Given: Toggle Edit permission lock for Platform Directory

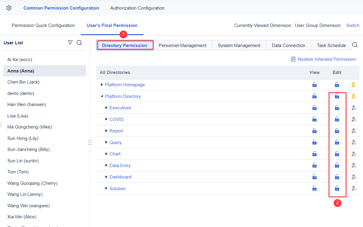Looking at the screenshot, I should coord(337,96).
